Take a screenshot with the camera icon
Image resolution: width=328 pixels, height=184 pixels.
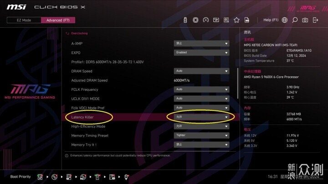[x=305, y=20]
